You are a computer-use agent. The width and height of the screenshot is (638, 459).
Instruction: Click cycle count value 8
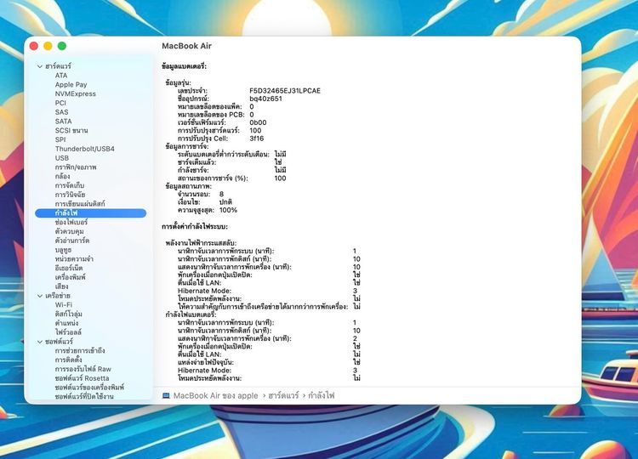coord(221,195)
